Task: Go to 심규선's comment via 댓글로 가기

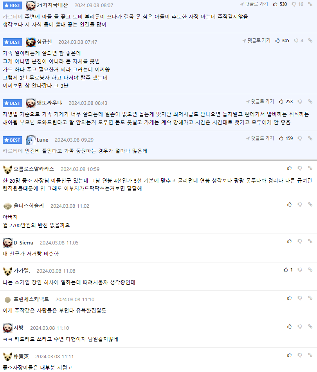Action: click(x=256, y=40)
